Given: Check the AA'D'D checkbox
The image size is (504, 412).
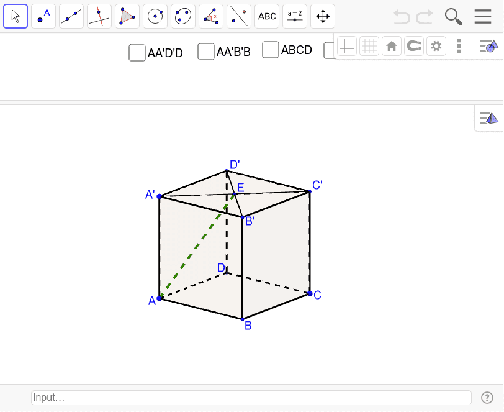Looking at the screenshot, I should point(137,53).
